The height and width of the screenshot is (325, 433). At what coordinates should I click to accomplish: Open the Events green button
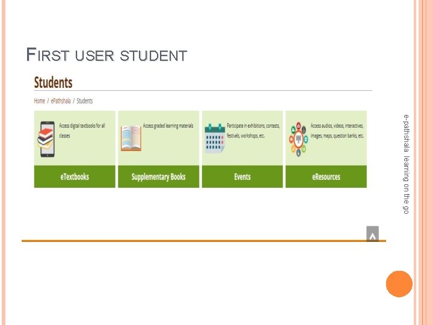[x=242, y=176]
